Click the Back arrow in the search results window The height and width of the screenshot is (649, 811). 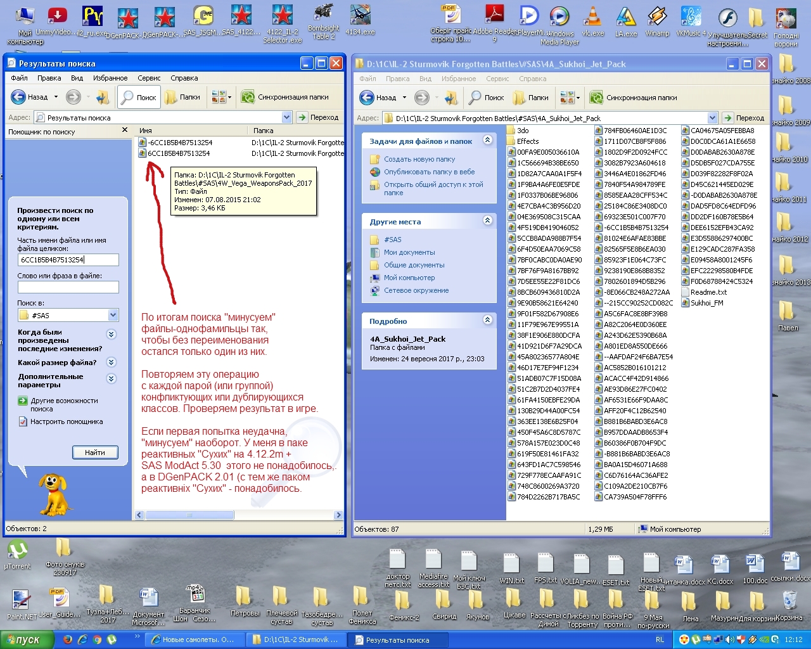(30, 97)
